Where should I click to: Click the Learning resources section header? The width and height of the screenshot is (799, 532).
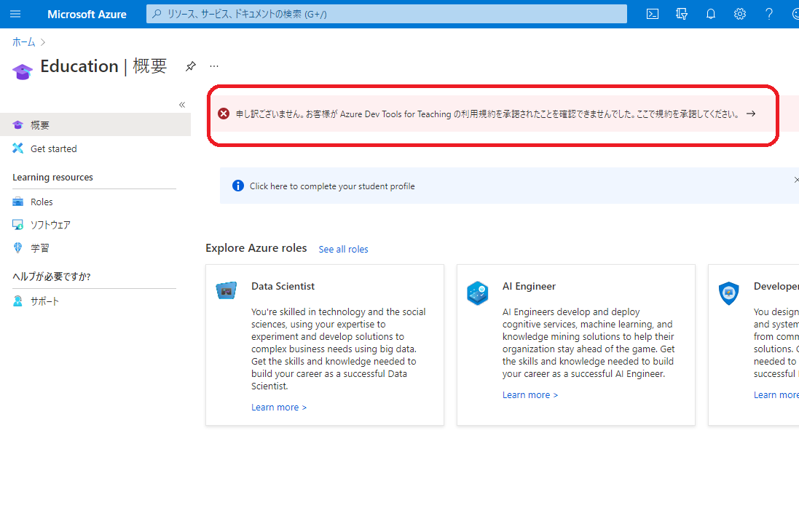pyautogui.click(x=53, y=177)
